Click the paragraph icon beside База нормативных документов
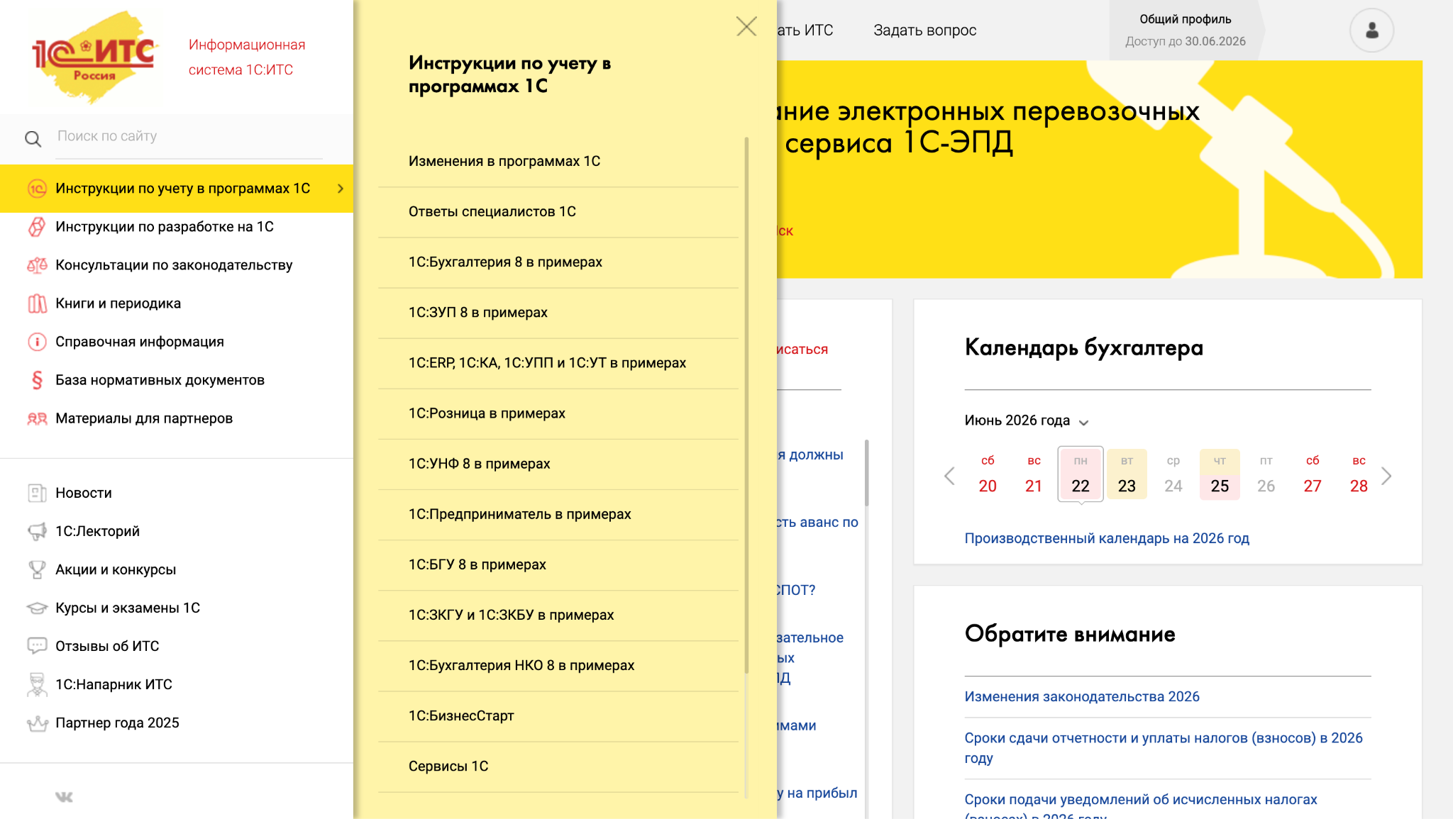This screenshot has height=819, width=1453. click(x=37, y=380)
